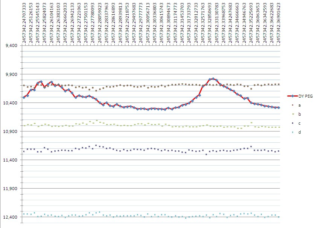This screenshot has width=318, height=228.
Task: Click x-axis label 2457342.29497683
Action: [134, 23]
